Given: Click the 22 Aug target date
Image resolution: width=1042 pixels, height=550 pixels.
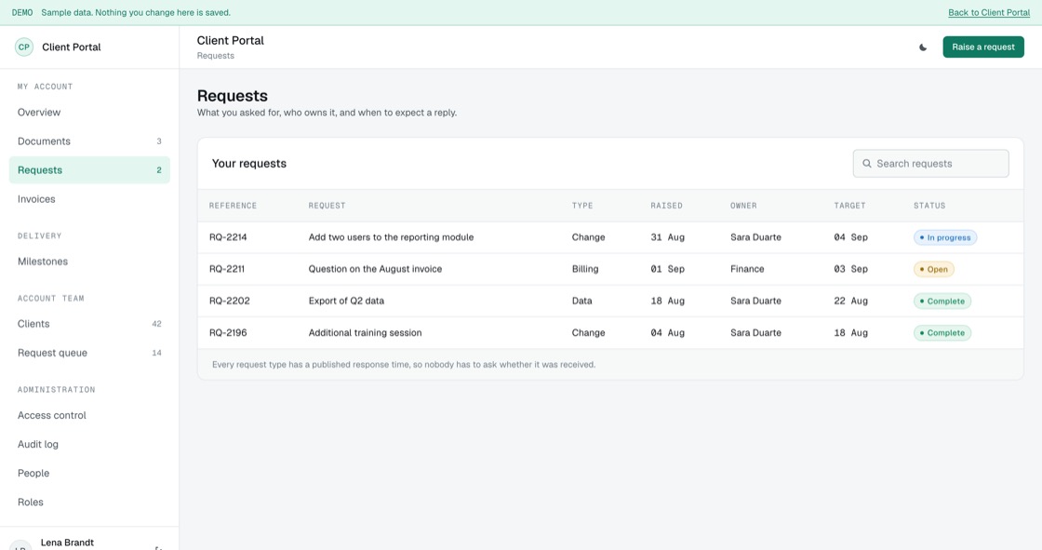Looking at the screenshot, I should click(850, 302).
